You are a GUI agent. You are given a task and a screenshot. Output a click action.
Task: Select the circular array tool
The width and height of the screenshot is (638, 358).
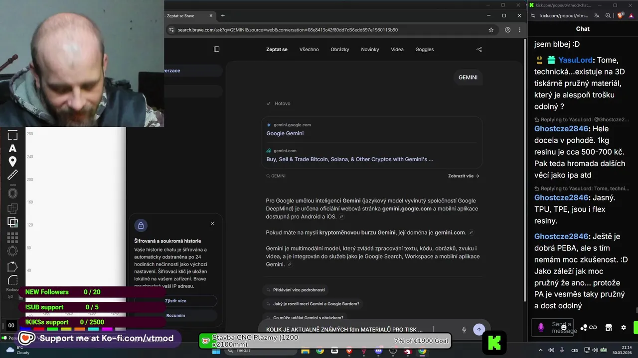[x=12, y=251]
